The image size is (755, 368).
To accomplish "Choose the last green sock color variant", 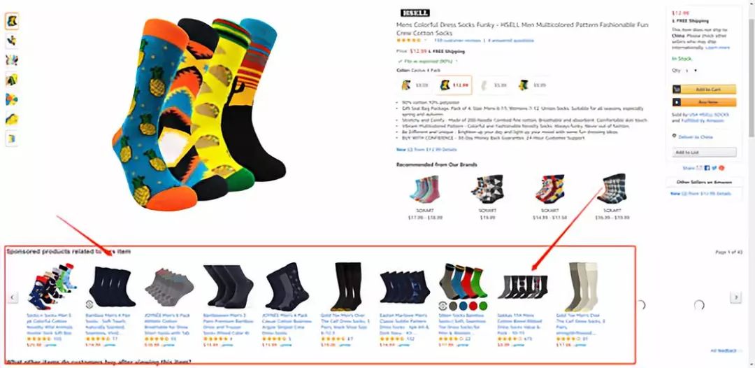I will [531, 85].
